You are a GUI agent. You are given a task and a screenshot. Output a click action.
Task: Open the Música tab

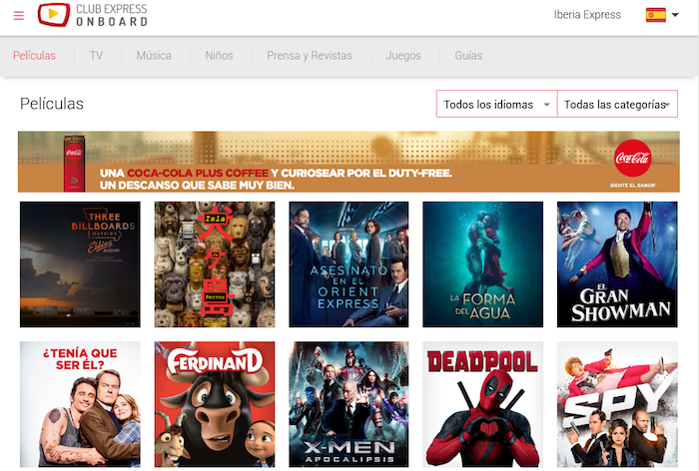click(154, 56)
